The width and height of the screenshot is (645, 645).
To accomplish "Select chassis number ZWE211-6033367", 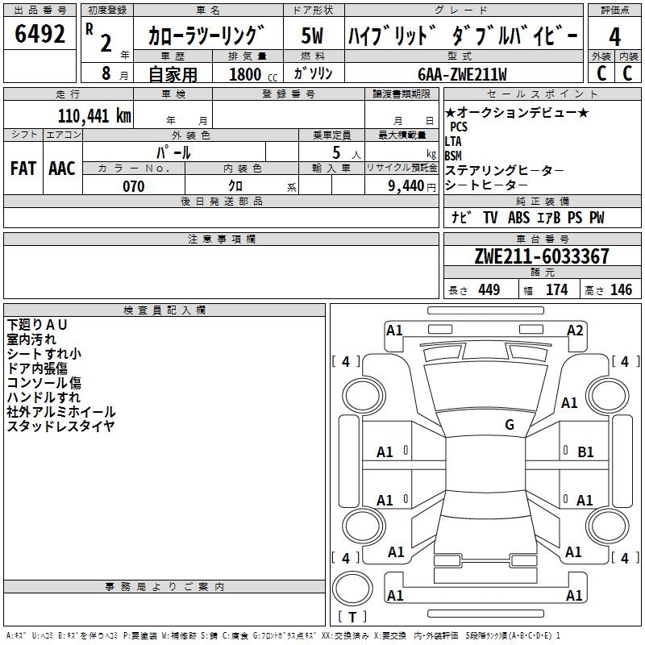I will click(542, 256).
